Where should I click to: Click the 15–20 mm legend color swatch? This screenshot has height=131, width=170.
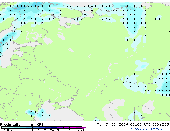(x=42, y=128)
